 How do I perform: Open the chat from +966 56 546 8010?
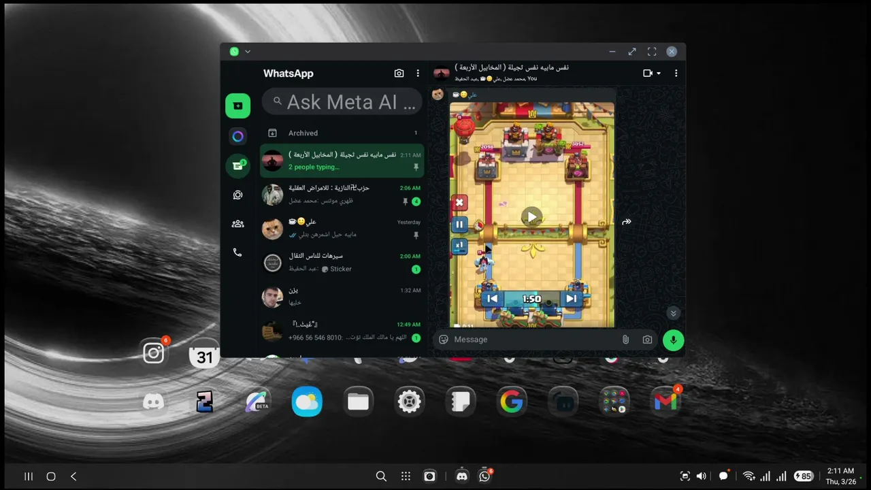click(342, 331)
